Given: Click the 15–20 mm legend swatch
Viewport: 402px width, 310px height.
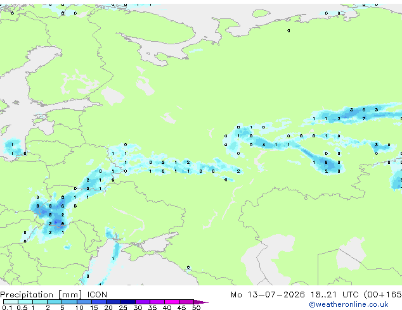Looking at the screenshot, I should pyautogui.click(x=99, y=302).
